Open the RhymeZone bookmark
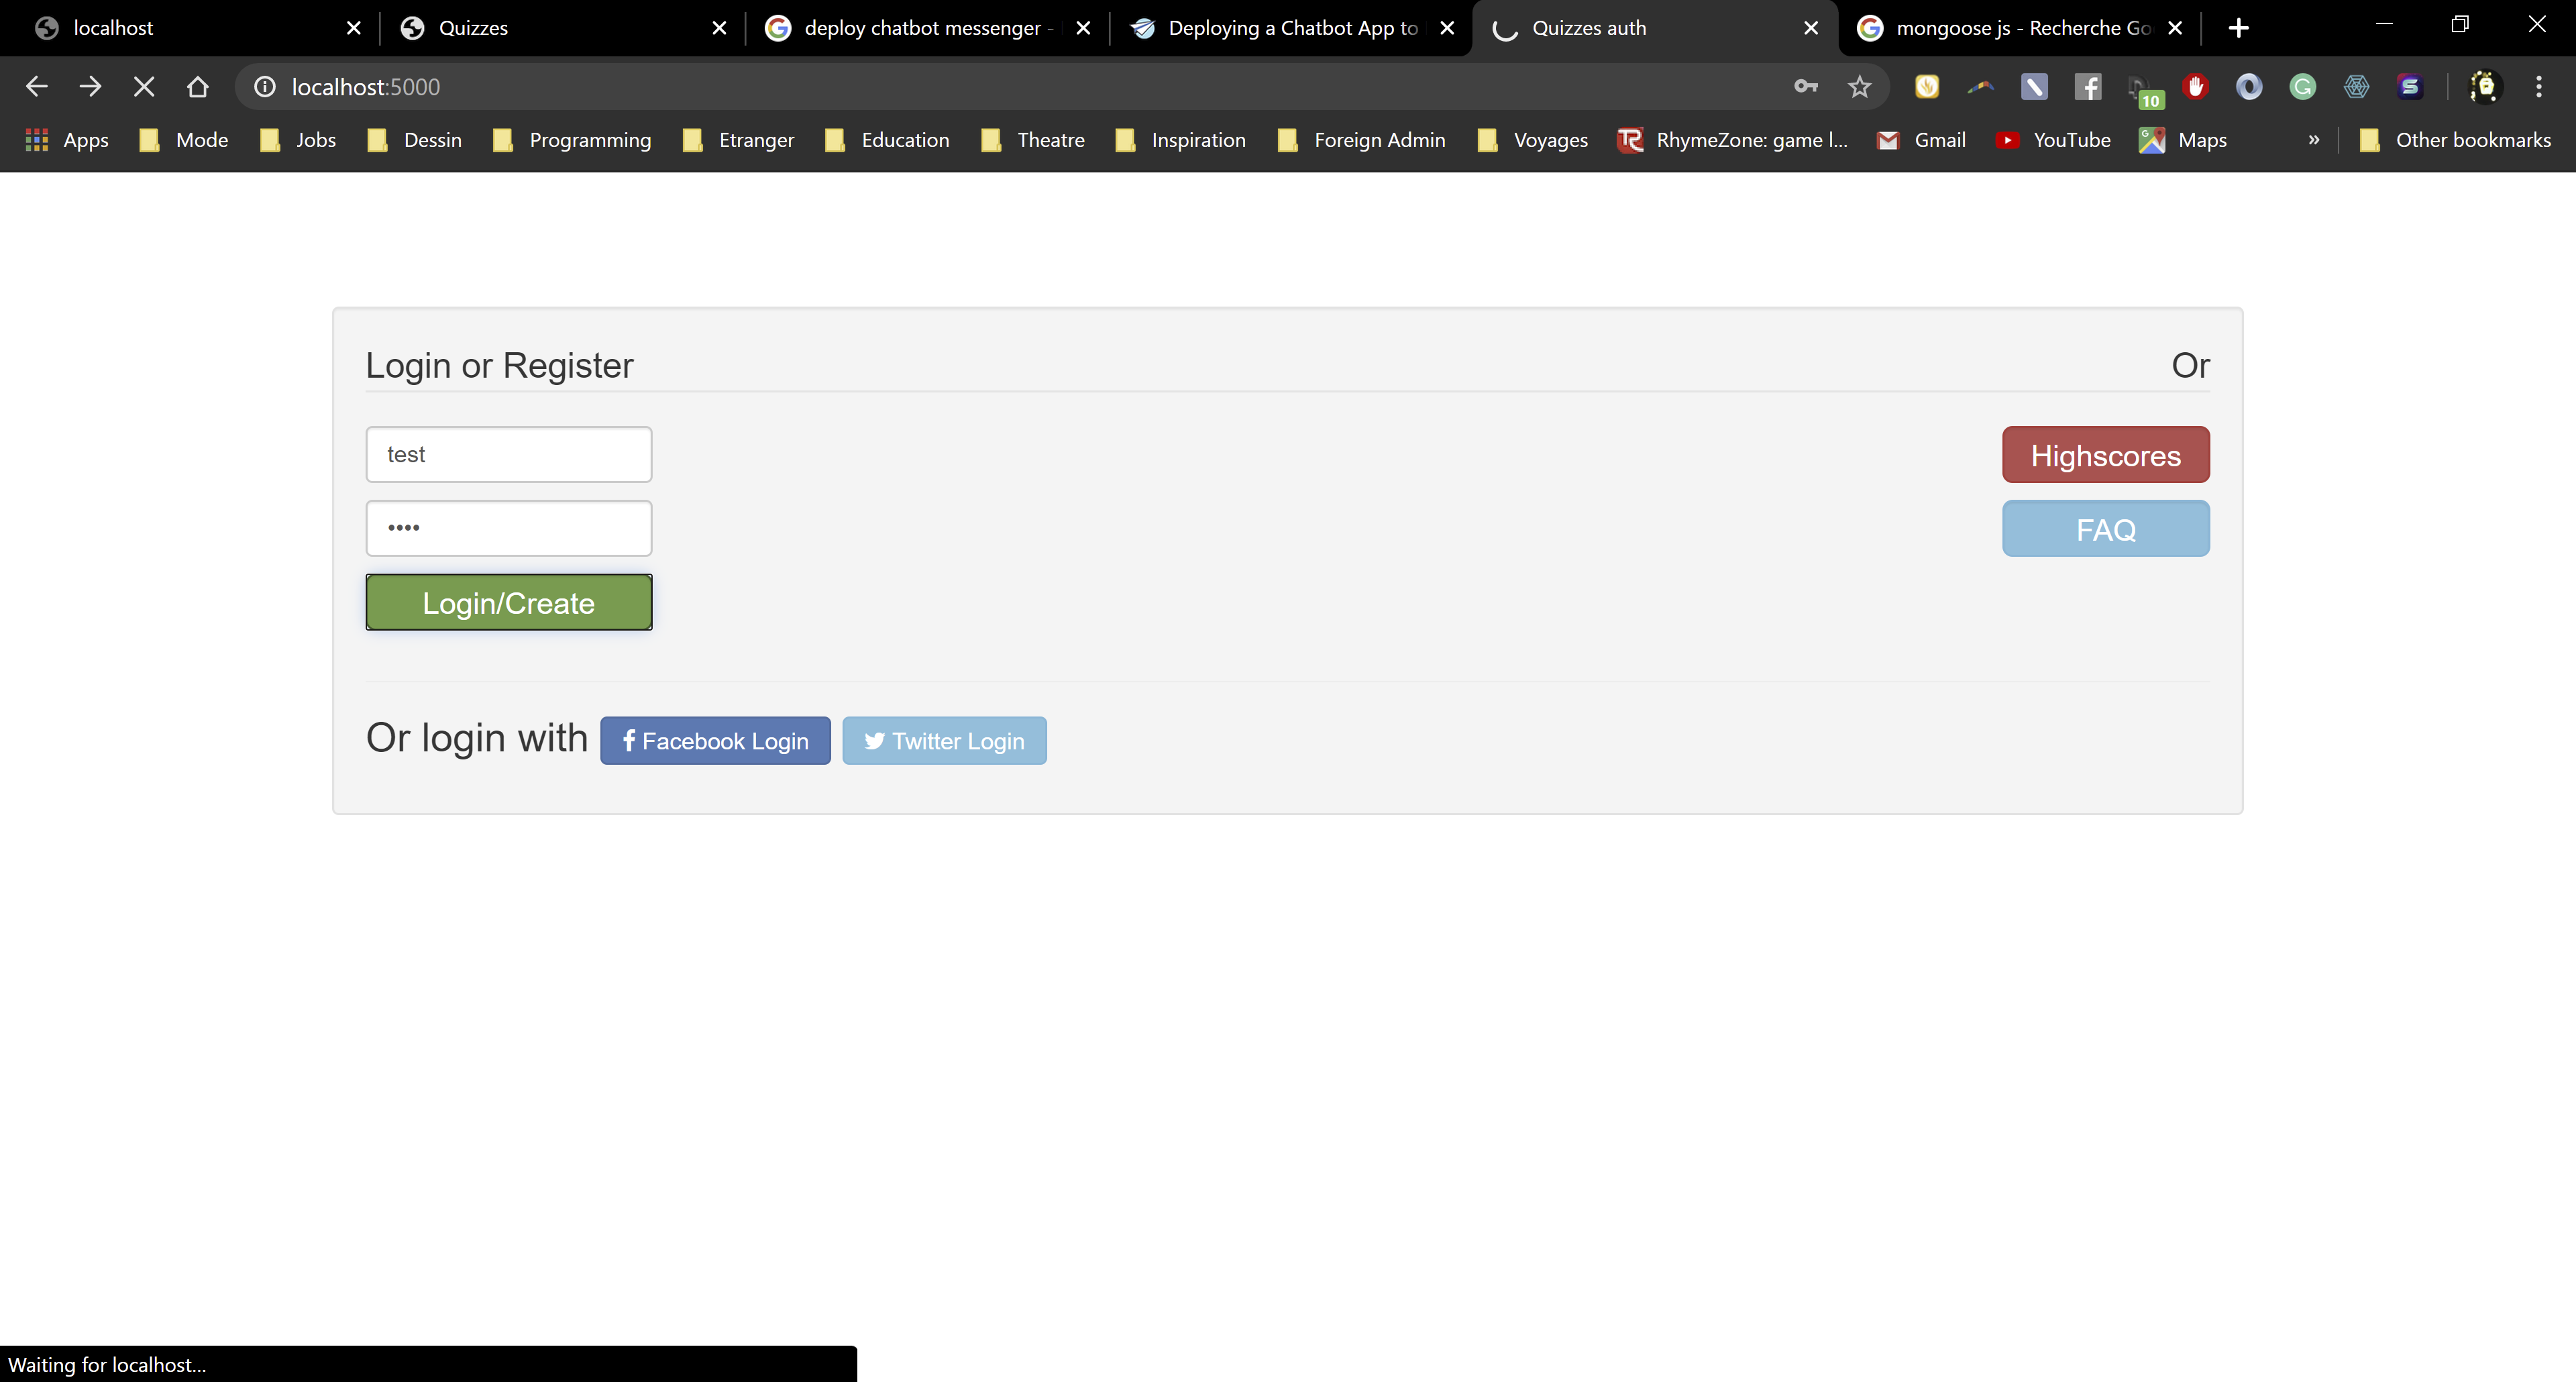The width and height of the screenshot is (2576, 1382). [1733, 140]
